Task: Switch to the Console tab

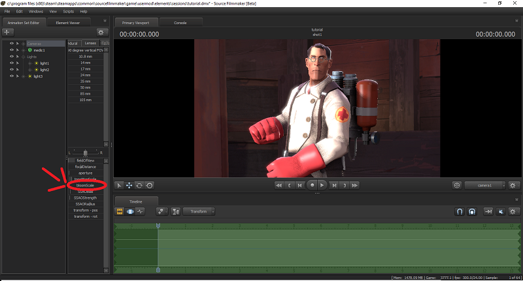Action: pyautogui.click(x=179, y=23)
